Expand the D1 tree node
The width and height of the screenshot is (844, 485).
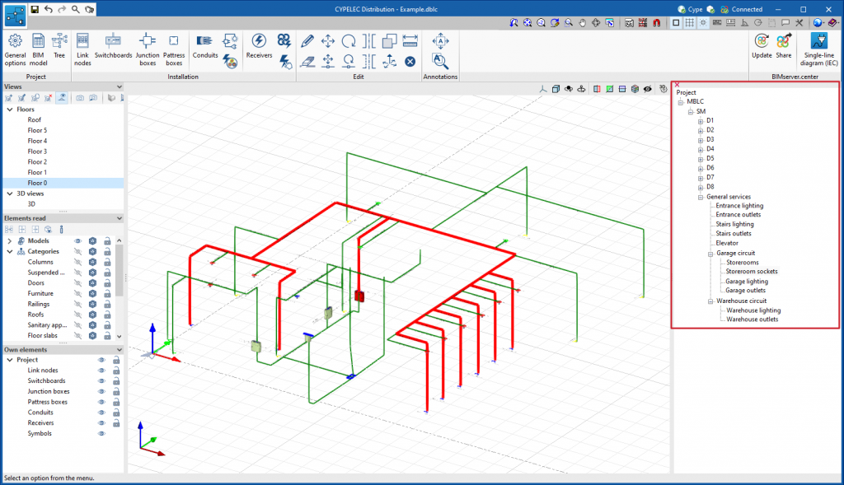[x=701, y=121]
